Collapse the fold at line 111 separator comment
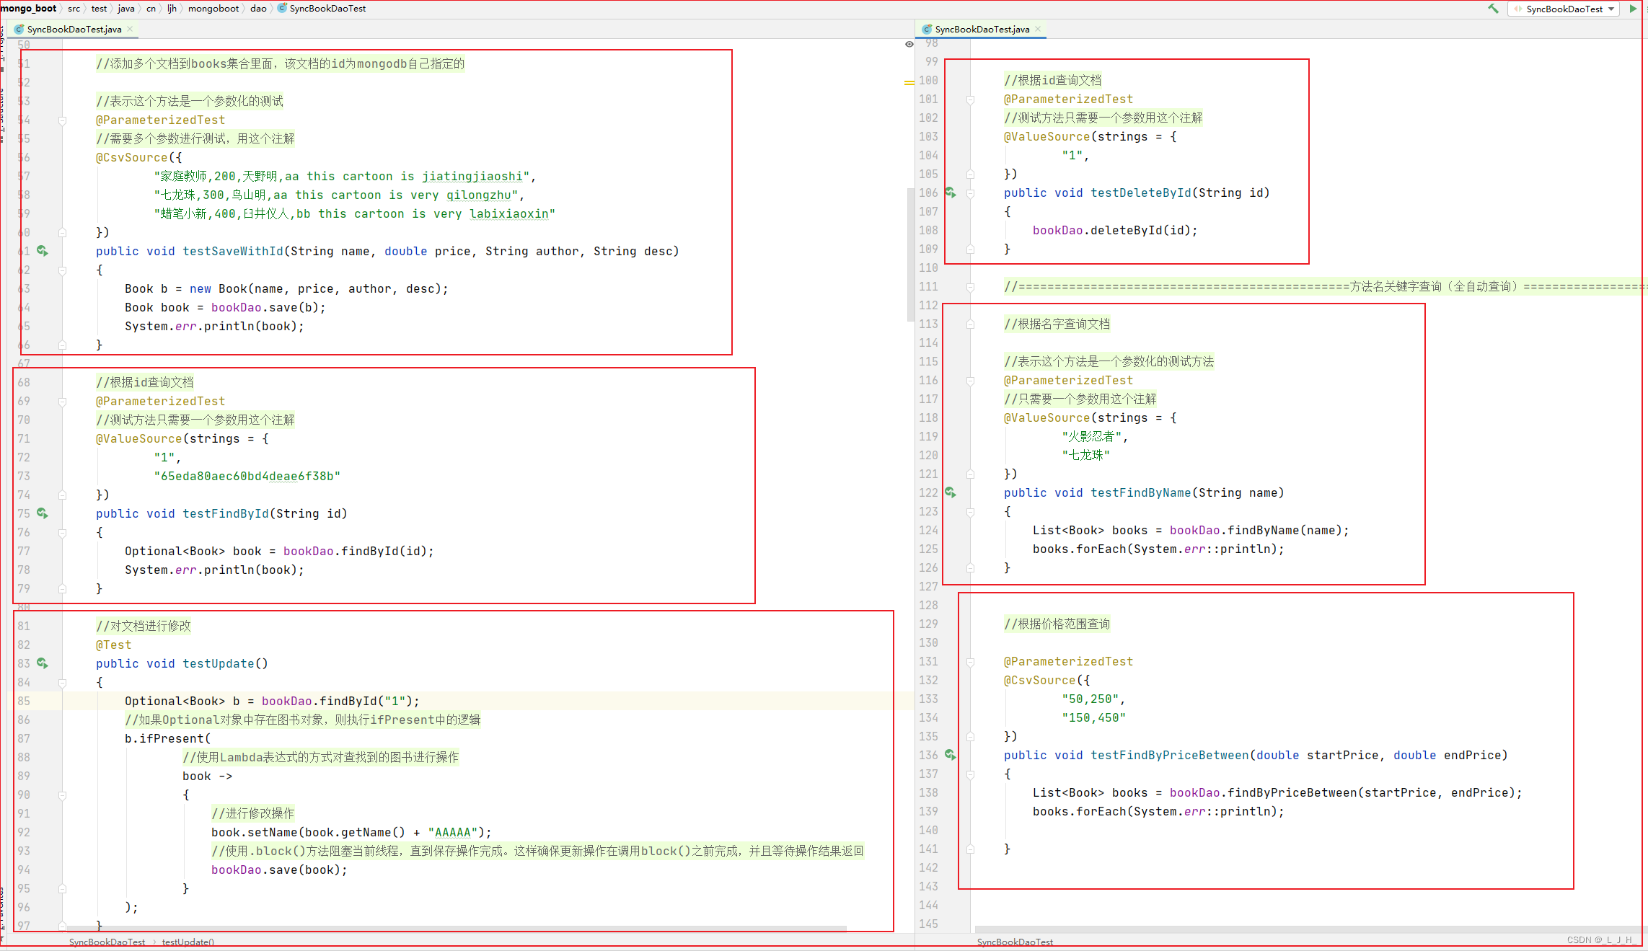Screen dimensions: 1648x951 [x=971, y=287]
